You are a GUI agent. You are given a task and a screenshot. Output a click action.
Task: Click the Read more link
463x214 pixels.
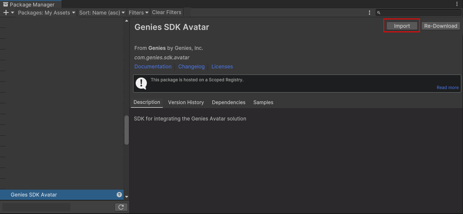(447, 87)
